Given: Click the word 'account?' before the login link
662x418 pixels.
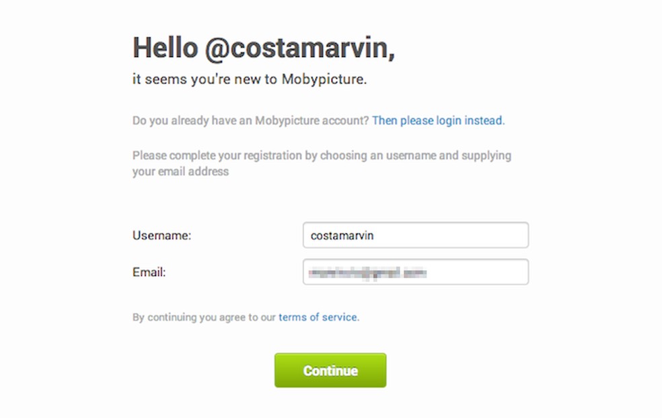Looking at the screenshot, I should tap(348, 121).
